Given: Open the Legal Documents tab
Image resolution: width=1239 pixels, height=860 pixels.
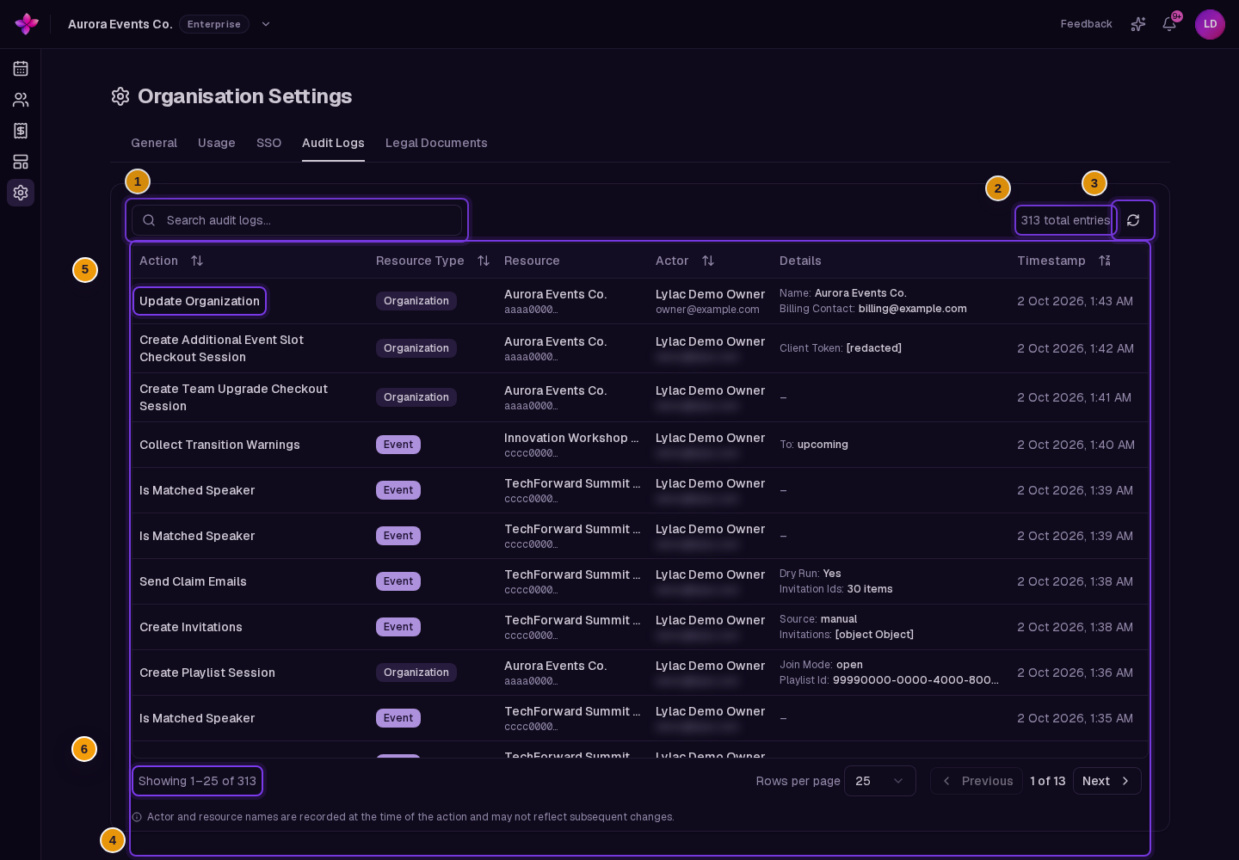Looking at the screenshot, I should 436,143.
